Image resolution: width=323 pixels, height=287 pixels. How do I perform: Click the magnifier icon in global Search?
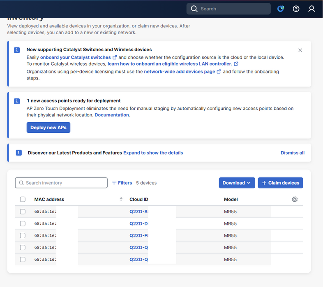(x=194, y=9)
